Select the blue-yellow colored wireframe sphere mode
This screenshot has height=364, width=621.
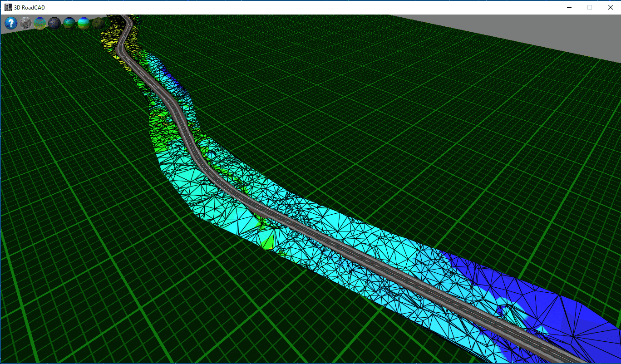tap(40, 23)
